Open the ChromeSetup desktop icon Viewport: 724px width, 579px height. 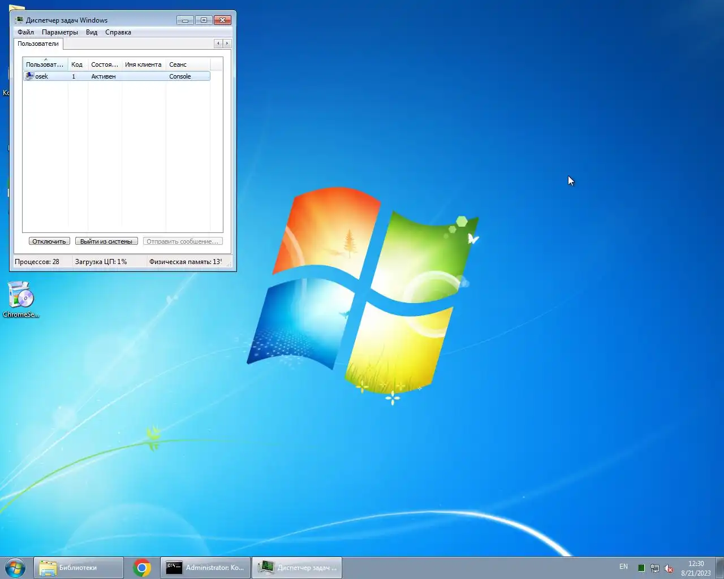[x=21, y=300]
